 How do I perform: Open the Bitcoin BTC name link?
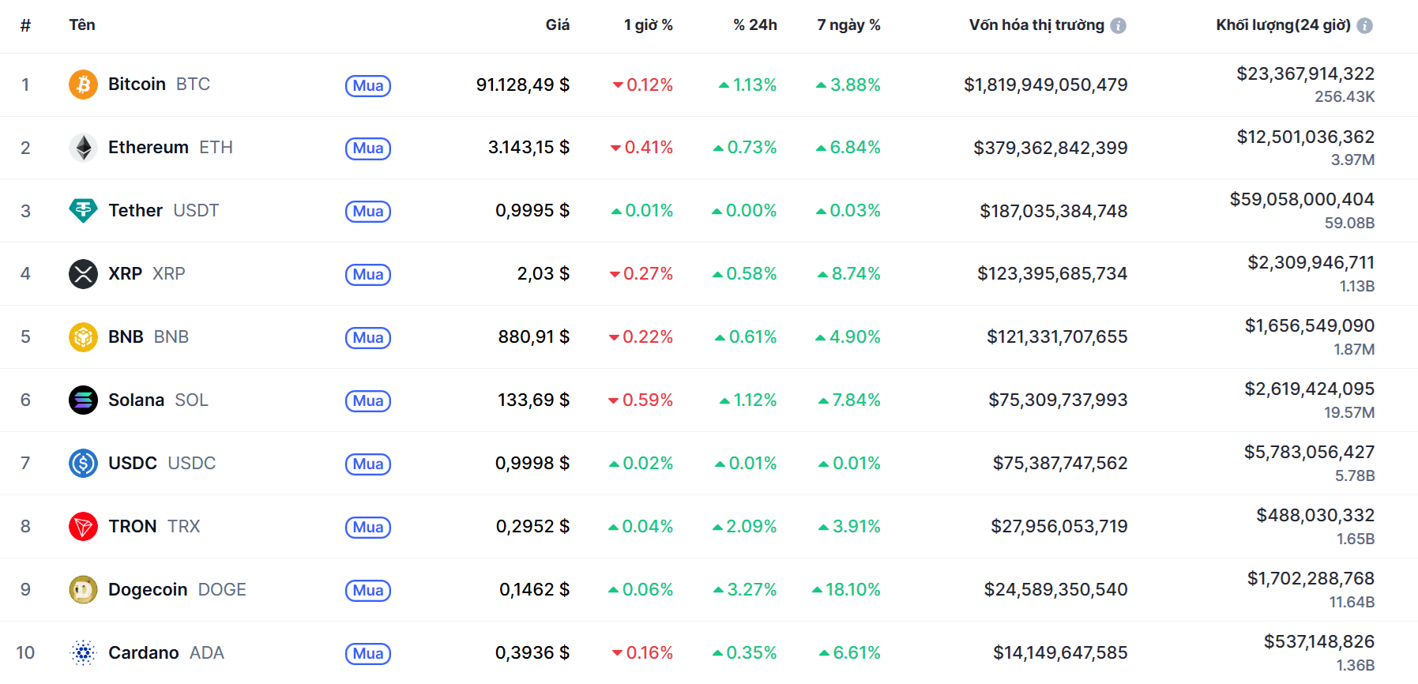click(x=159, y=85)
